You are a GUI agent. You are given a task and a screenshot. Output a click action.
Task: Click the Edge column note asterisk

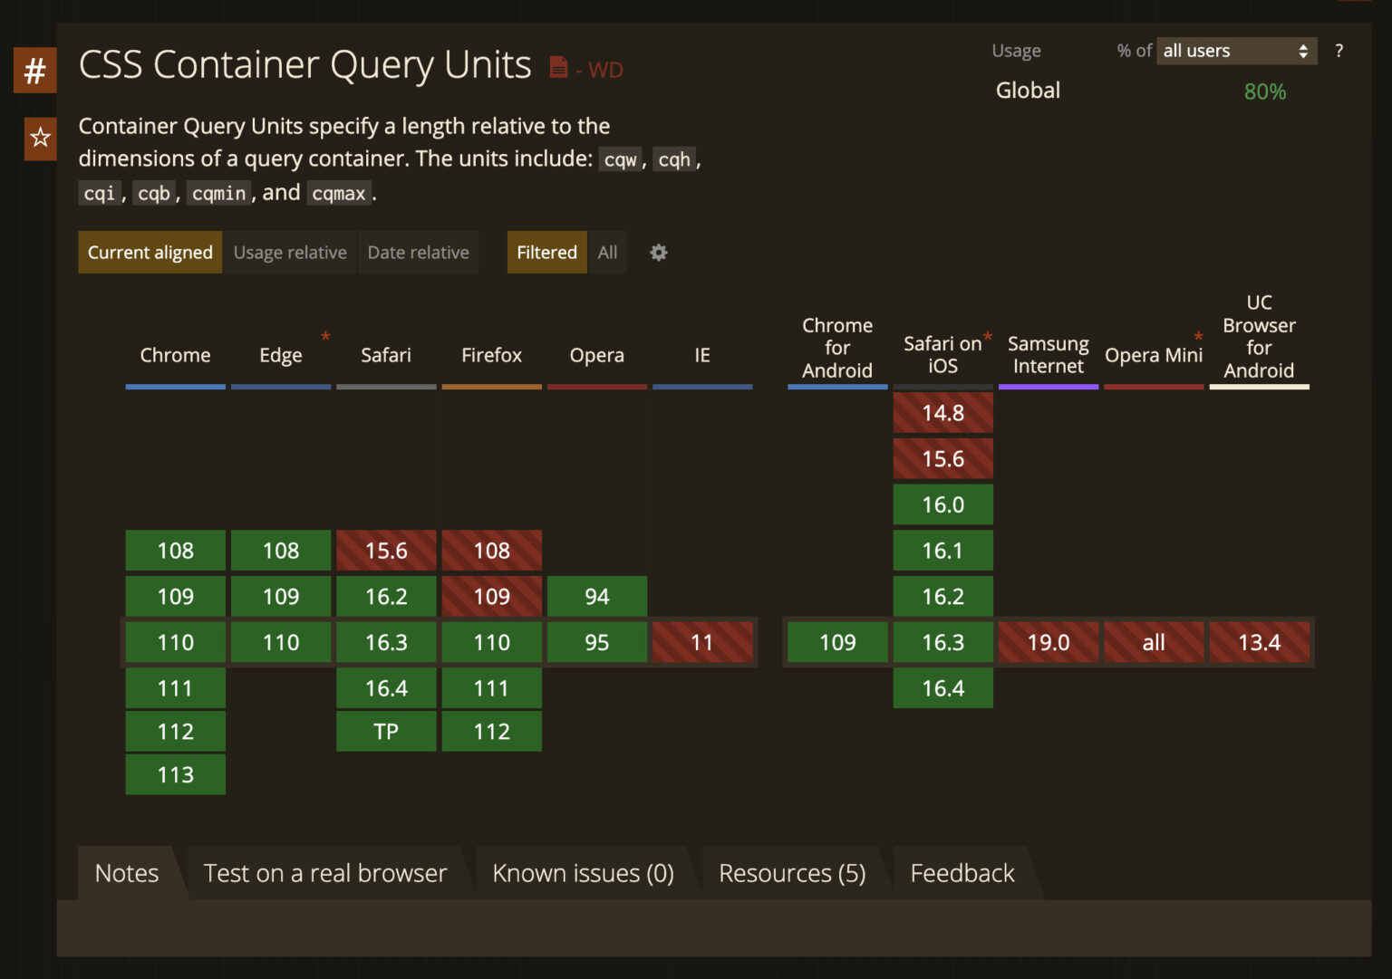(325, 338)
